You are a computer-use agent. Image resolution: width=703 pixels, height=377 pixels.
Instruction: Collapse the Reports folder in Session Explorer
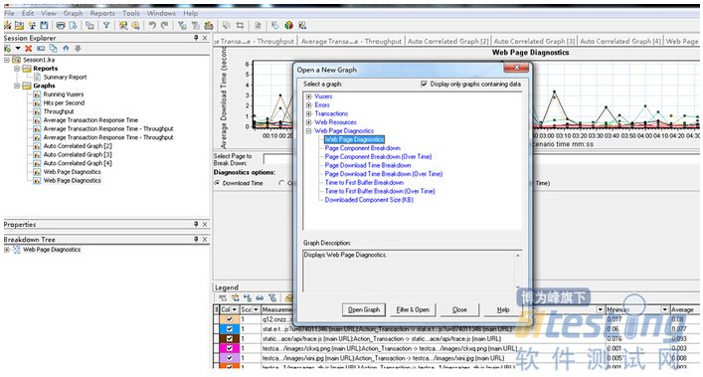tap(17, 69)
